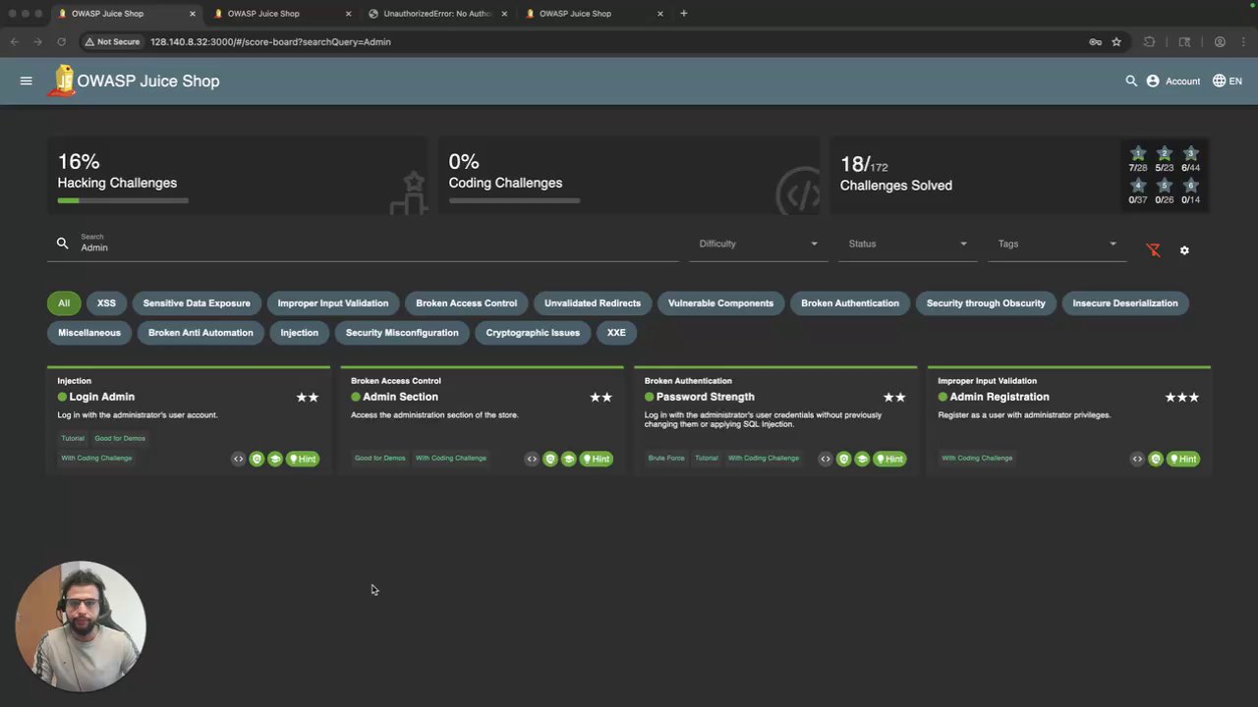The width and height of the screenshot is (1258, 707).
Task: Expand the Difficulty dropdown
Action: point(758,244)
